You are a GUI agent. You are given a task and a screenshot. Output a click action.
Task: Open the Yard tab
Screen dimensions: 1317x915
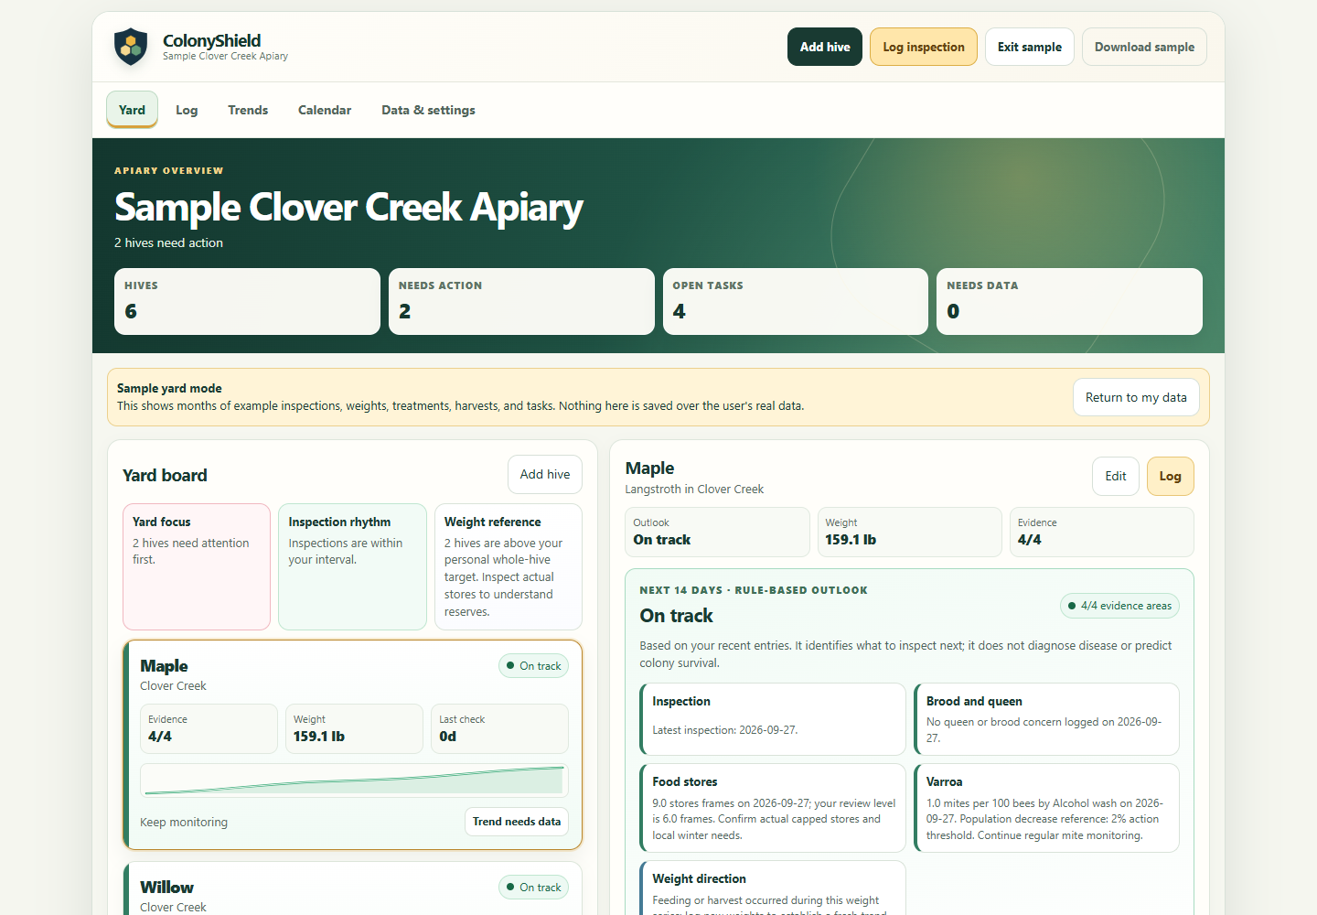(132, 110)
